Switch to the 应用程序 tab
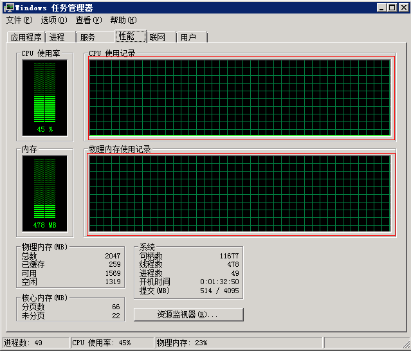 [26, 37]
